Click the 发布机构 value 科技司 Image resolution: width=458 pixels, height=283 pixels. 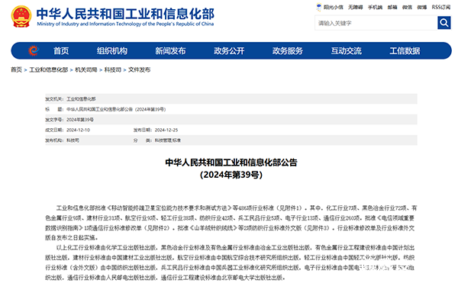pyautogui.click(x=73, y=140)
